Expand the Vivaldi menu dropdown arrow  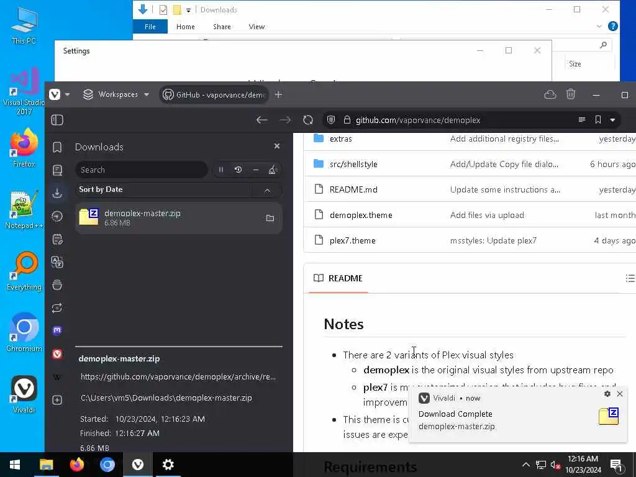[x=67, y=94]
